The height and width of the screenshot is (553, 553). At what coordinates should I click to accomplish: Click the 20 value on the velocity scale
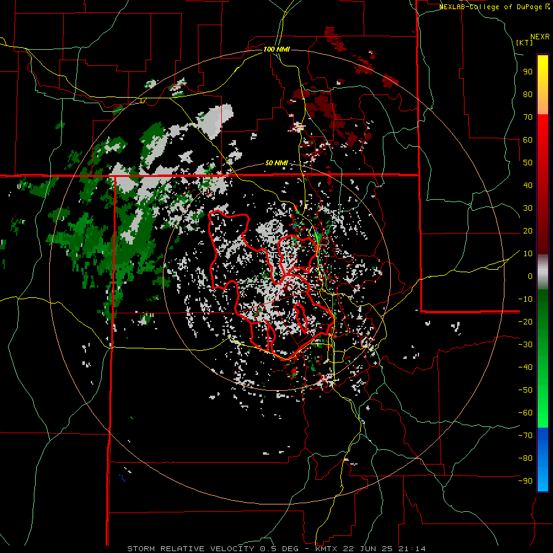click(x=528, y=230)
